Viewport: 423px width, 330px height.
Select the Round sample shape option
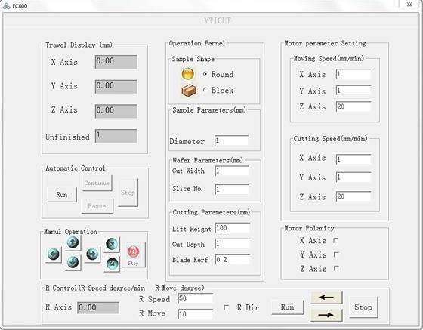tap(205, 74)
